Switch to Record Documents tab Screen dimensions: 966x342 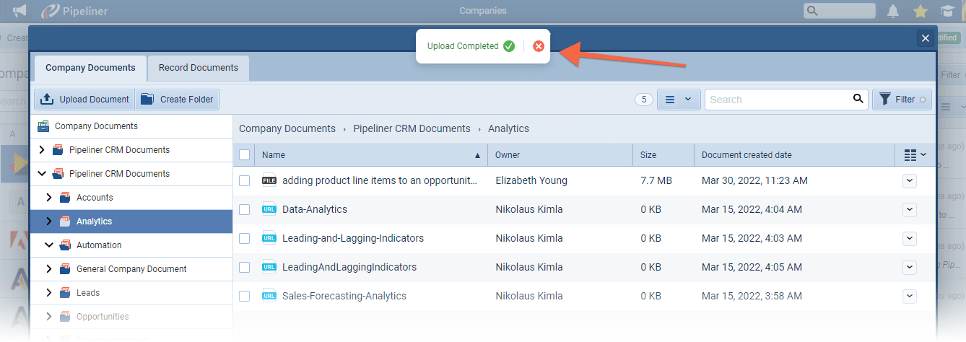coord(198,68)
